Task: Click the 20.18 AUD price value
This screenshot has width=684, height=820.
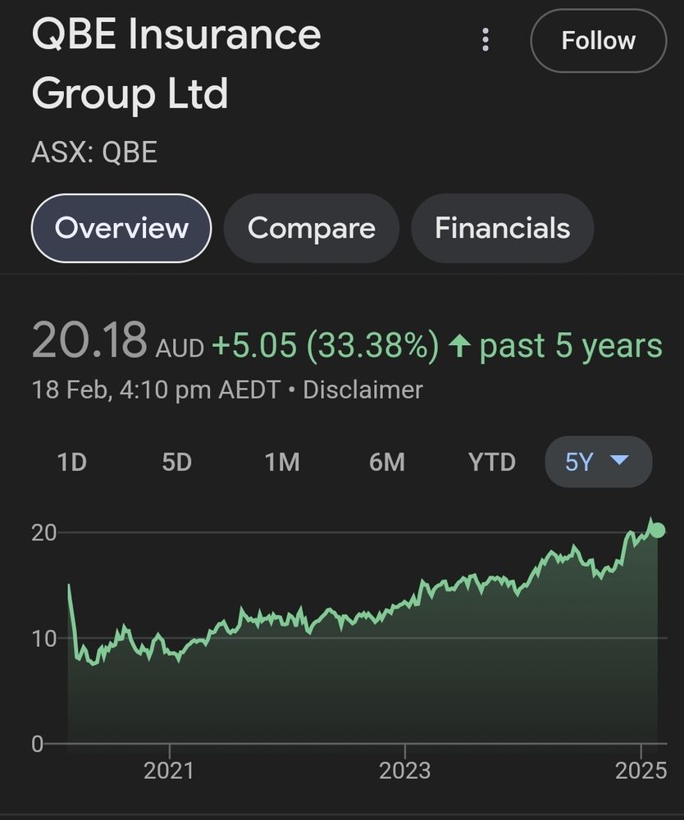Action: pyautogui.click(x=90, y=342)
